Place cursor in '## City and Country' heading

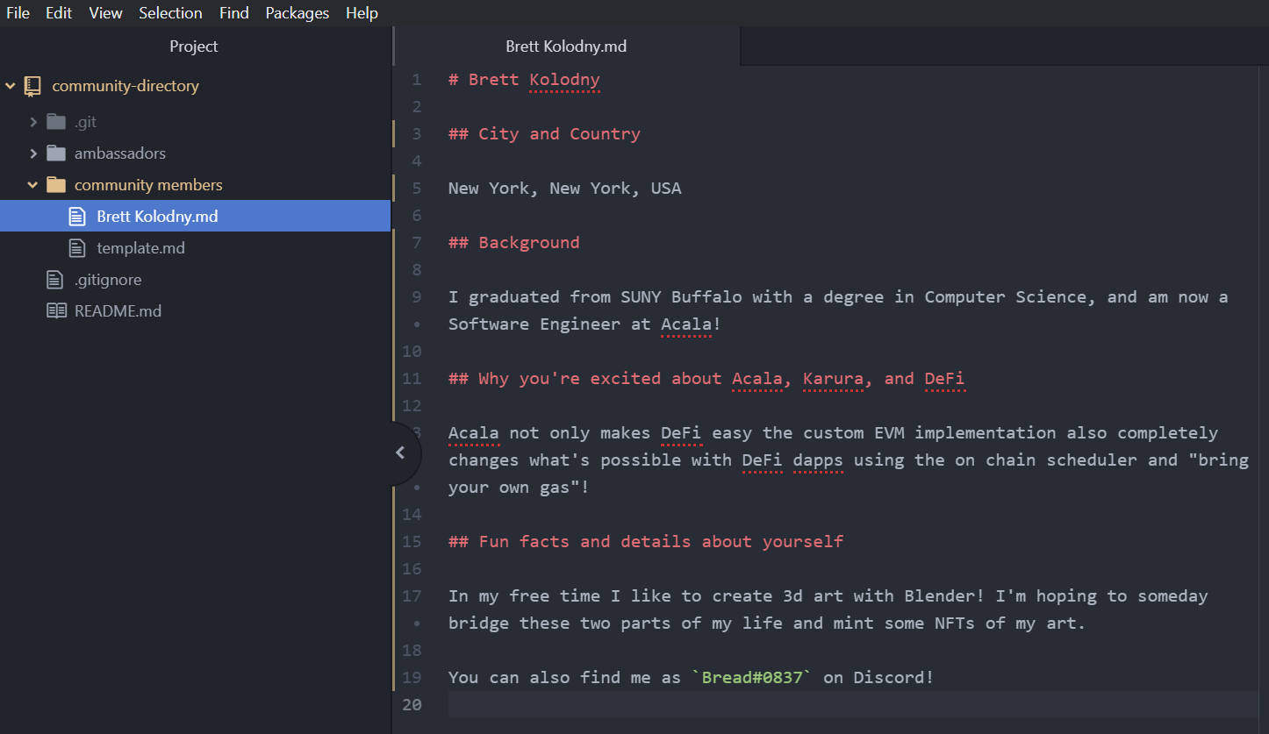(544, 134)
